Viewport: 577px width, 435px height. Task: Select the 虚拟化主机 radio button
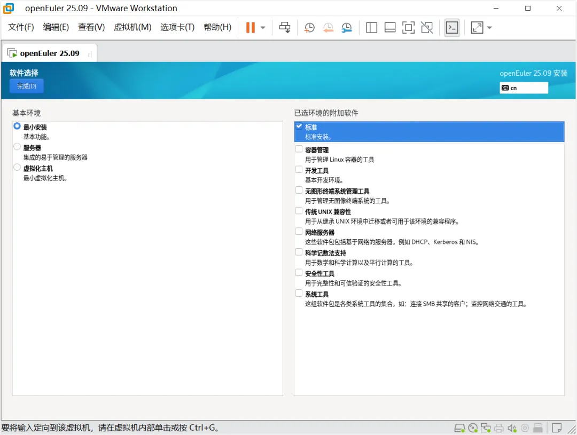click(17, 167)
